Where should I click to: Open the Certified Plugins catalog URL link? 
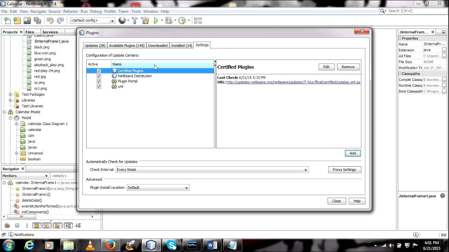293,82
